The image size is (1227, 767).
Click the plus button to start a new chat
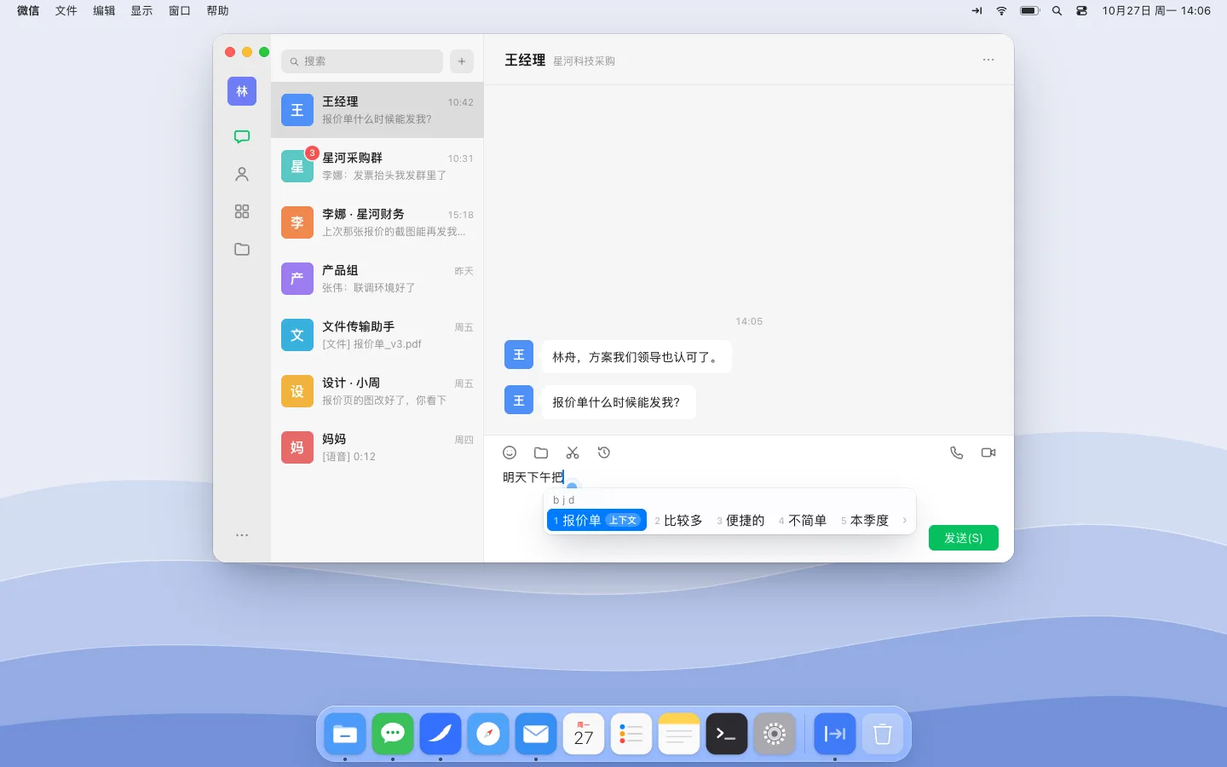tap(462, 61)
